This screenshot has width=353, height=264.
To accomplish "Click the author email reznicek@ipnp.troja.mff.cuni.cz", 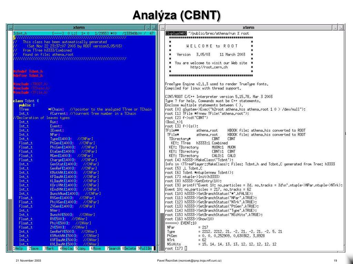I will 200,261.
